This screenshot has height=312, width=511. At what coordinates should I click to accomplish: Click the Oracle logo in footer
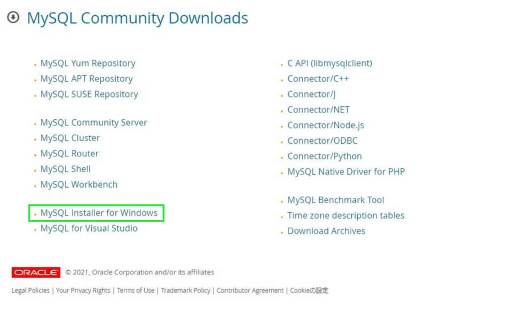[x=36, y=272]
